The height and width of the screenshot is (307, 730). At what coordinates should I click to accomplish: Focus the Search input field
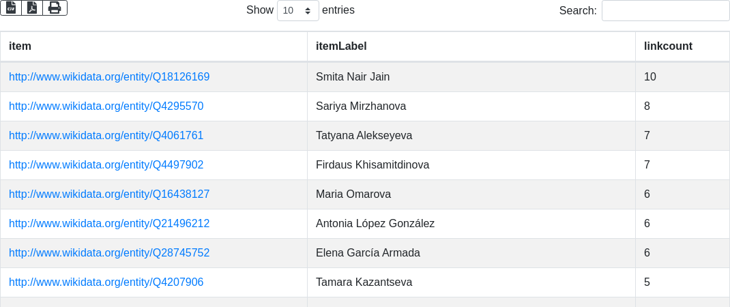665,11
